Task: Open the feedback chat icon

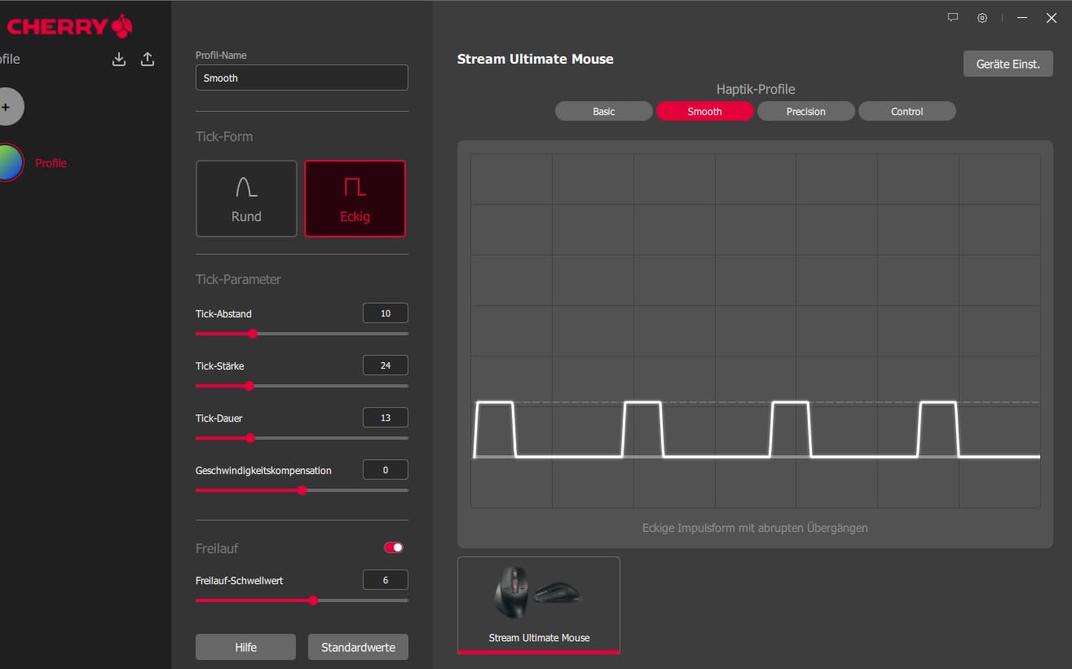Action: coord(953,17)
